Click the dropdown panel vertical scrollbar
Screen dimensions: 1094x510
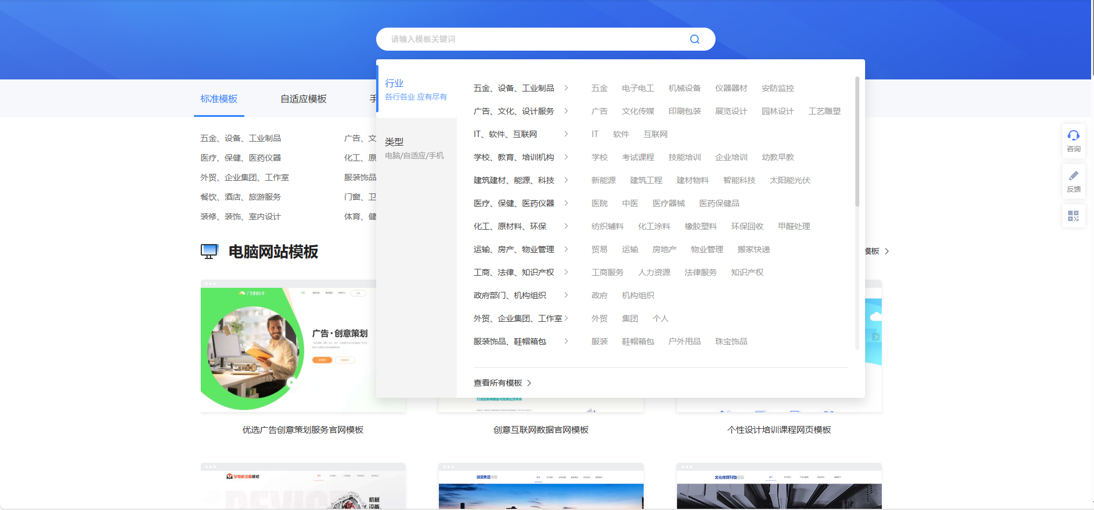(x=857, y=144)
